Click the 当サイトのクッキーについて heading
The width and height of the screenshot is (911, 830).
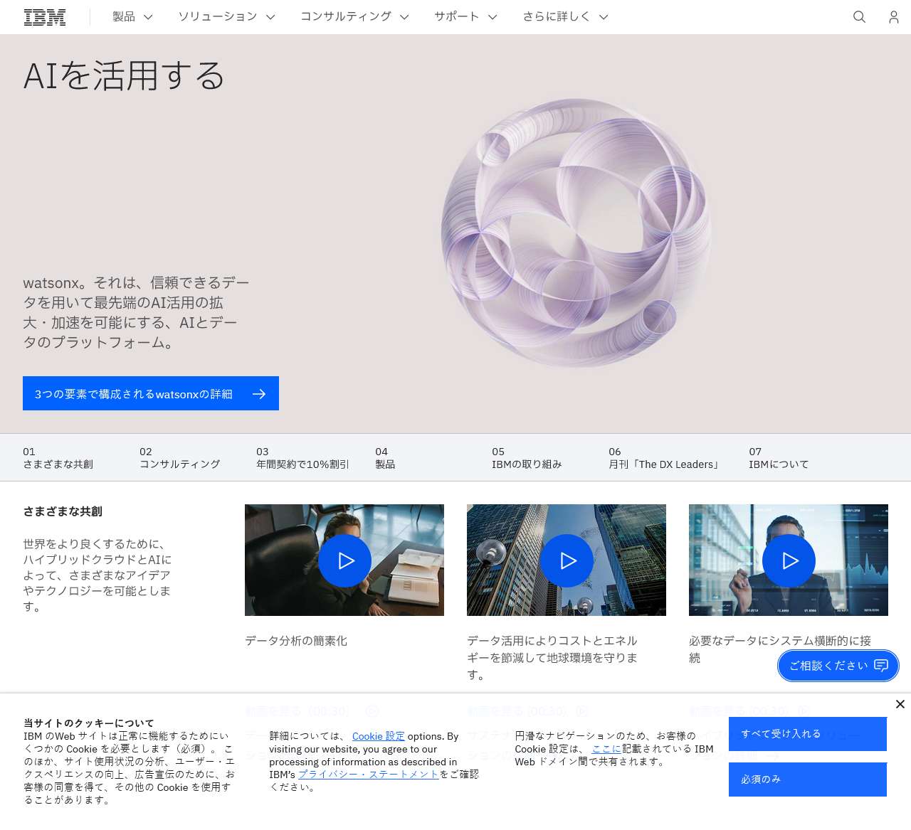pos(89,723)
